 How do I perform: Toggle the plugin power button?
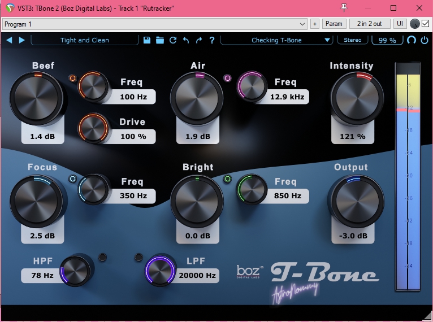point(424,40)
